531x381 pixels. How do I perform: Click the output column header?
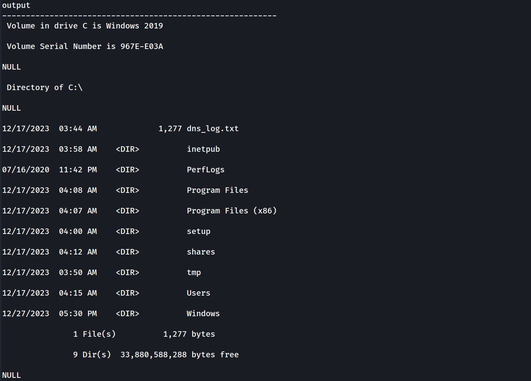16,6
